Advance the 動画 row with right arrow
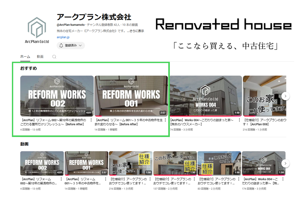The height and width of the screenshot is (214, 306). (x=285, y=163)
